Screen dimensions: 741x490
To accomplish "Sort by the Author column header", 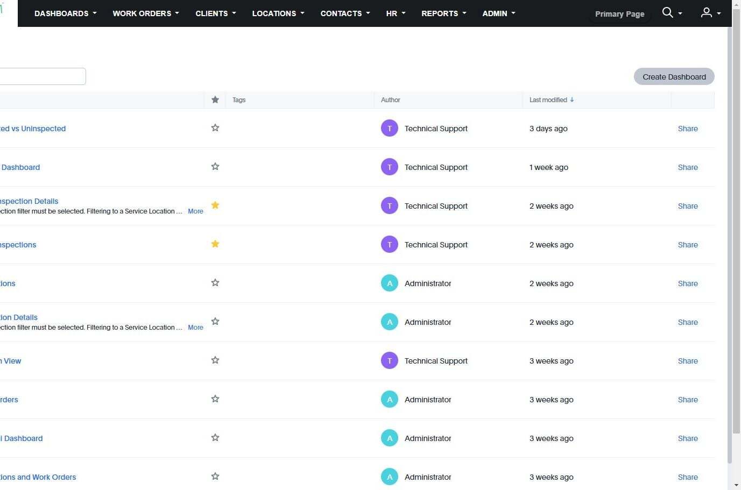I will click(x=391, y=100).
